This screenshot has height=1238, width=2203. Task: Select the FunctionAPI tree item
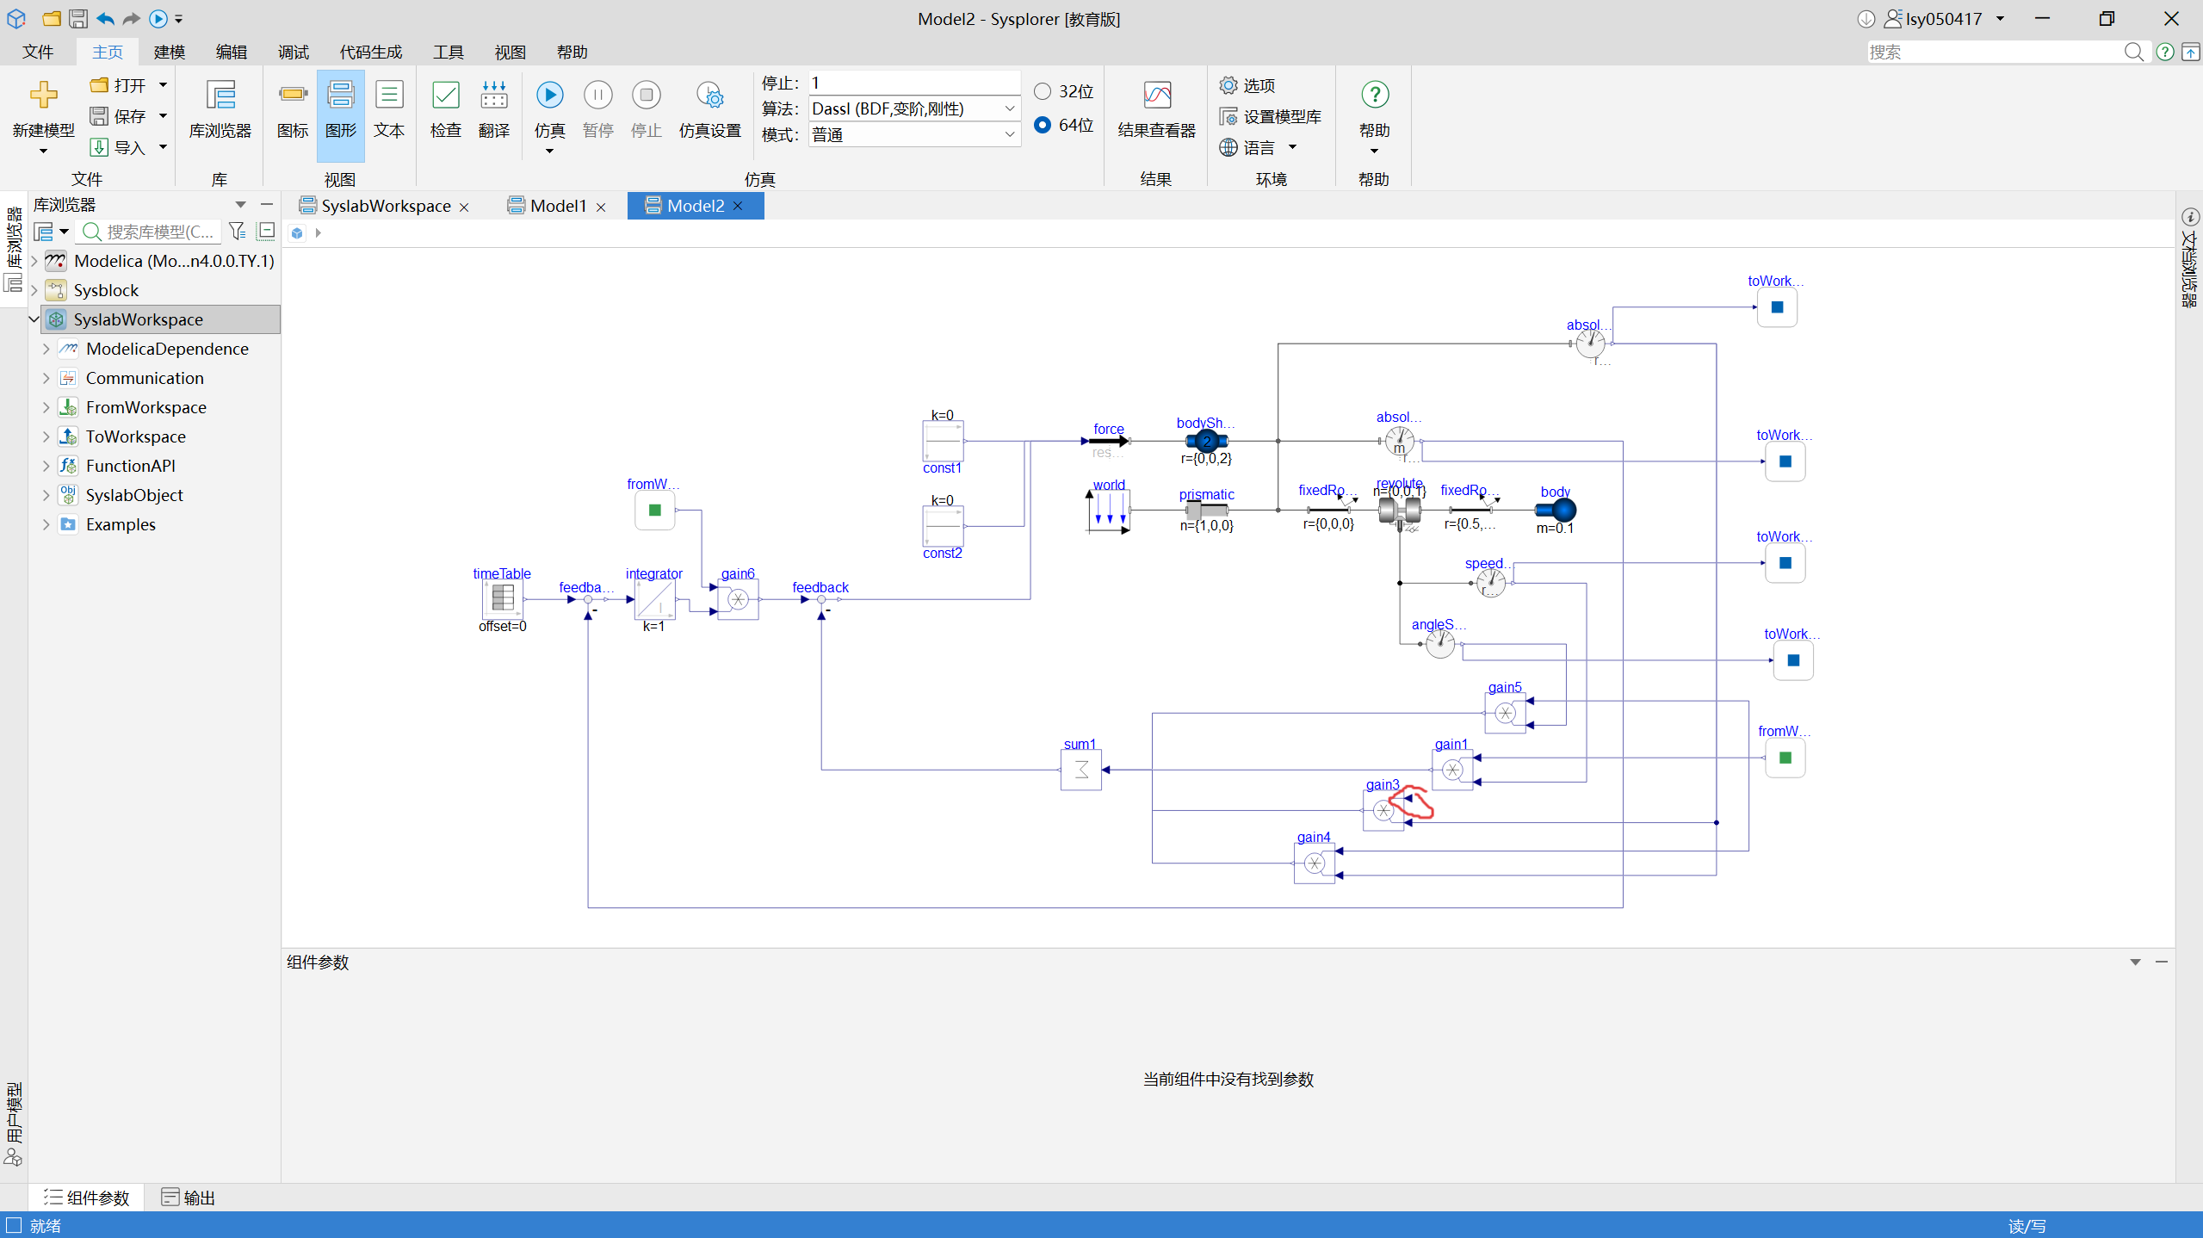131,466
